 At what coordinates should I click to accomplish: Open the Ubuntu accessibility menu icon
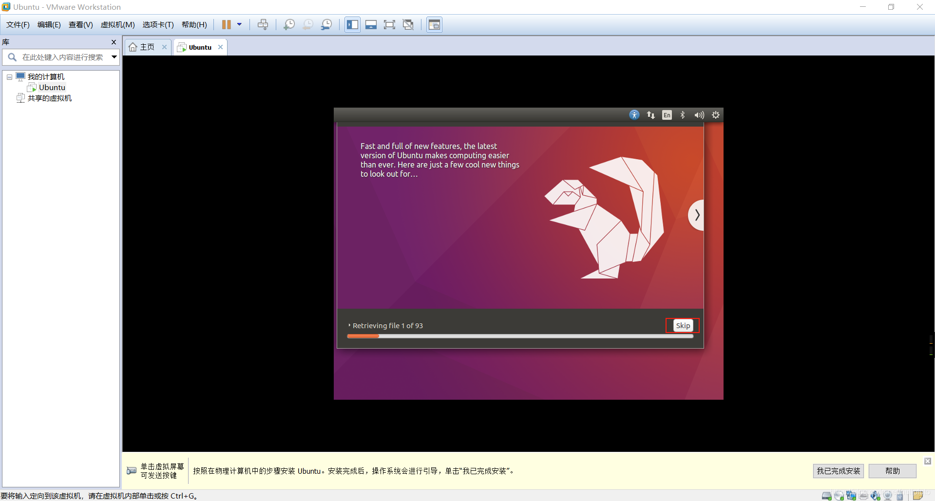click(634, 115)
